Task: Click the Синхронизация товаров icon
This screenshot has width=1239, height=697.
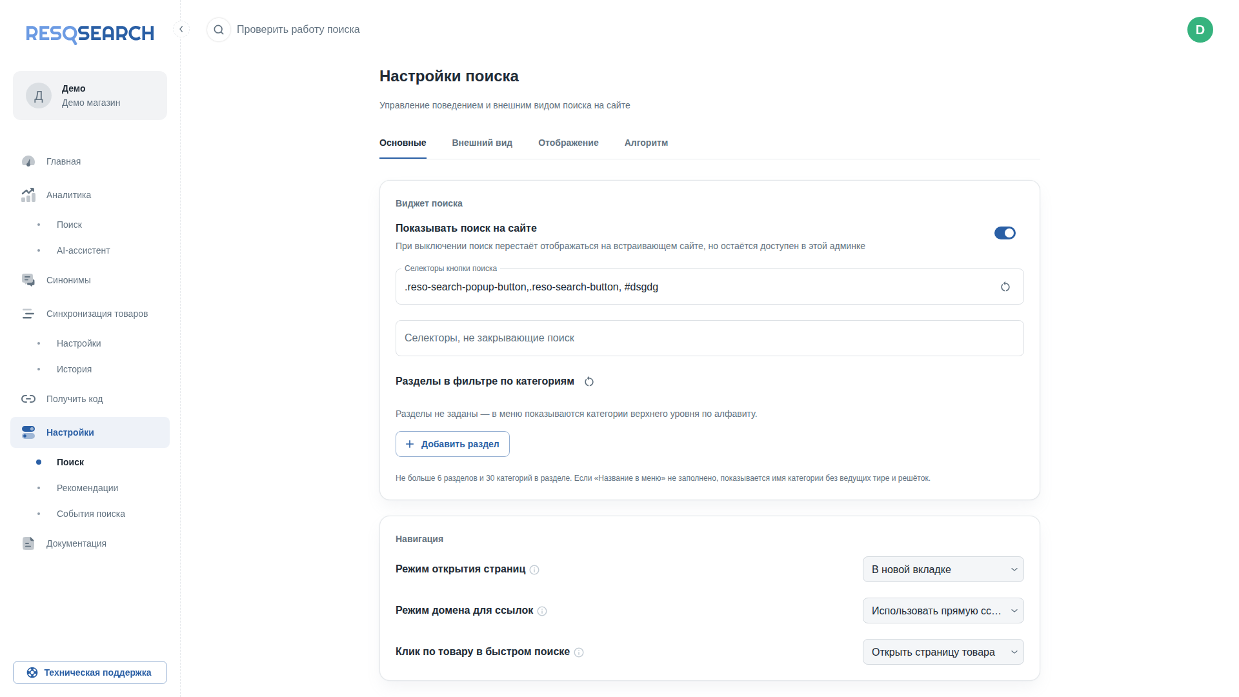Action: tap(28, 314)
